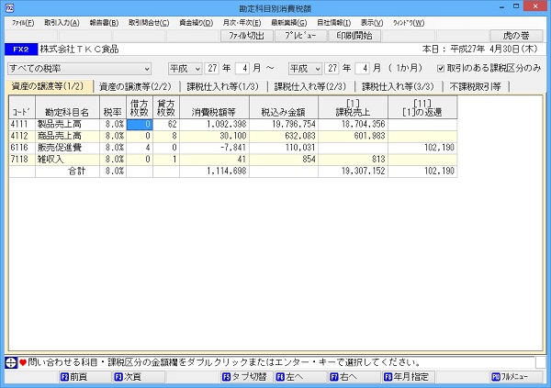Click the 102,190 refund cell in 販売促進費 row
The image size is (551, 388).
pyautogui.click(x=422, y=148)
